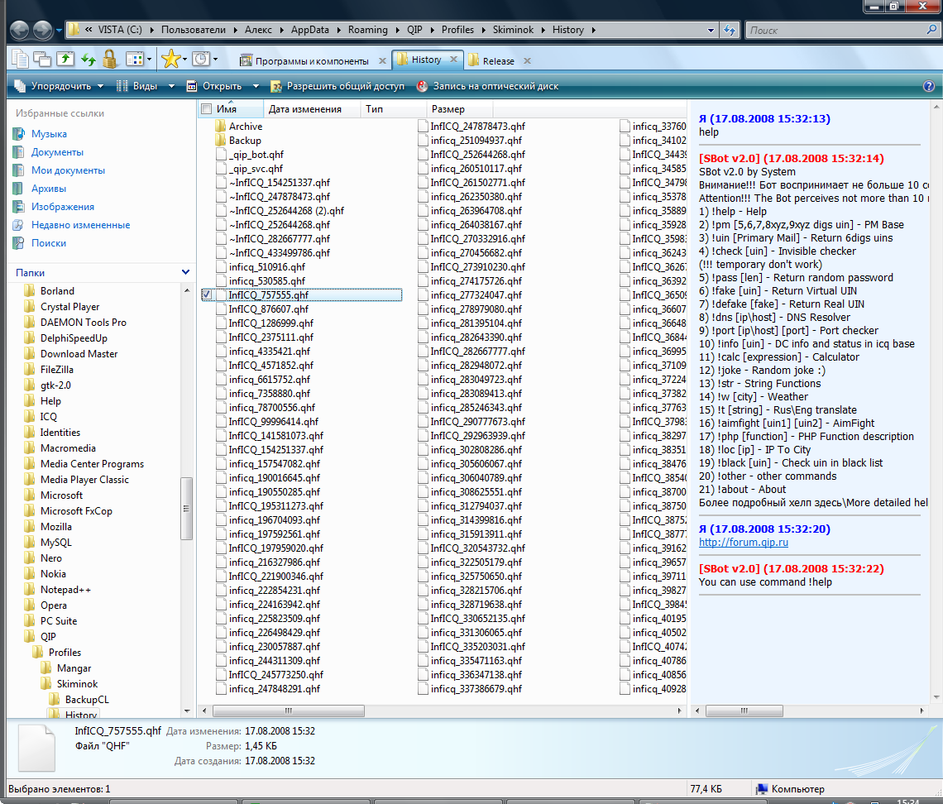Screen dimensions: 943x804
Task: Expand breadcrumb arrow after History
Action: 593,30
